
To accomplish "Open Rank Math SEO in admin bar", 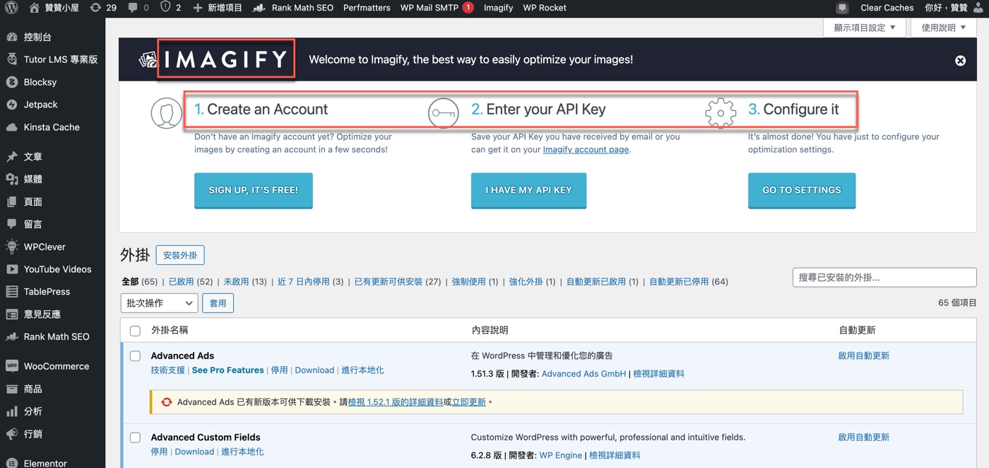I will 293,8.
